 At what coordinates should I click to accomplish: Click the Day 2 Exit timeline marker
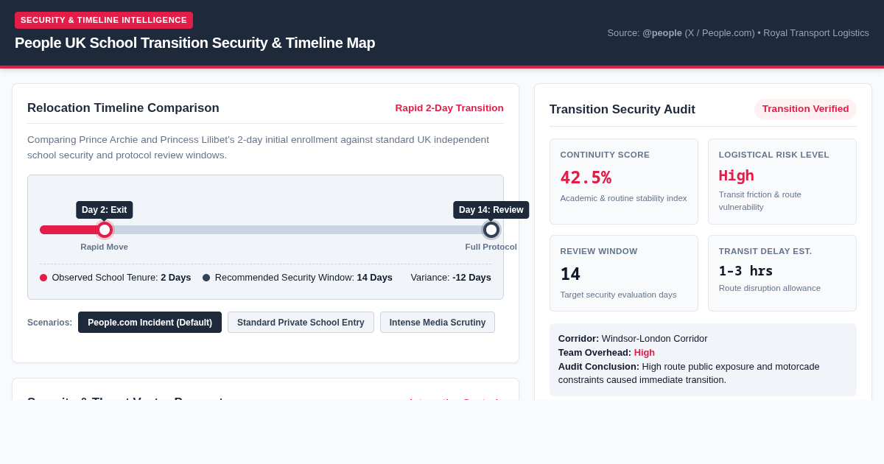[105, 230]
